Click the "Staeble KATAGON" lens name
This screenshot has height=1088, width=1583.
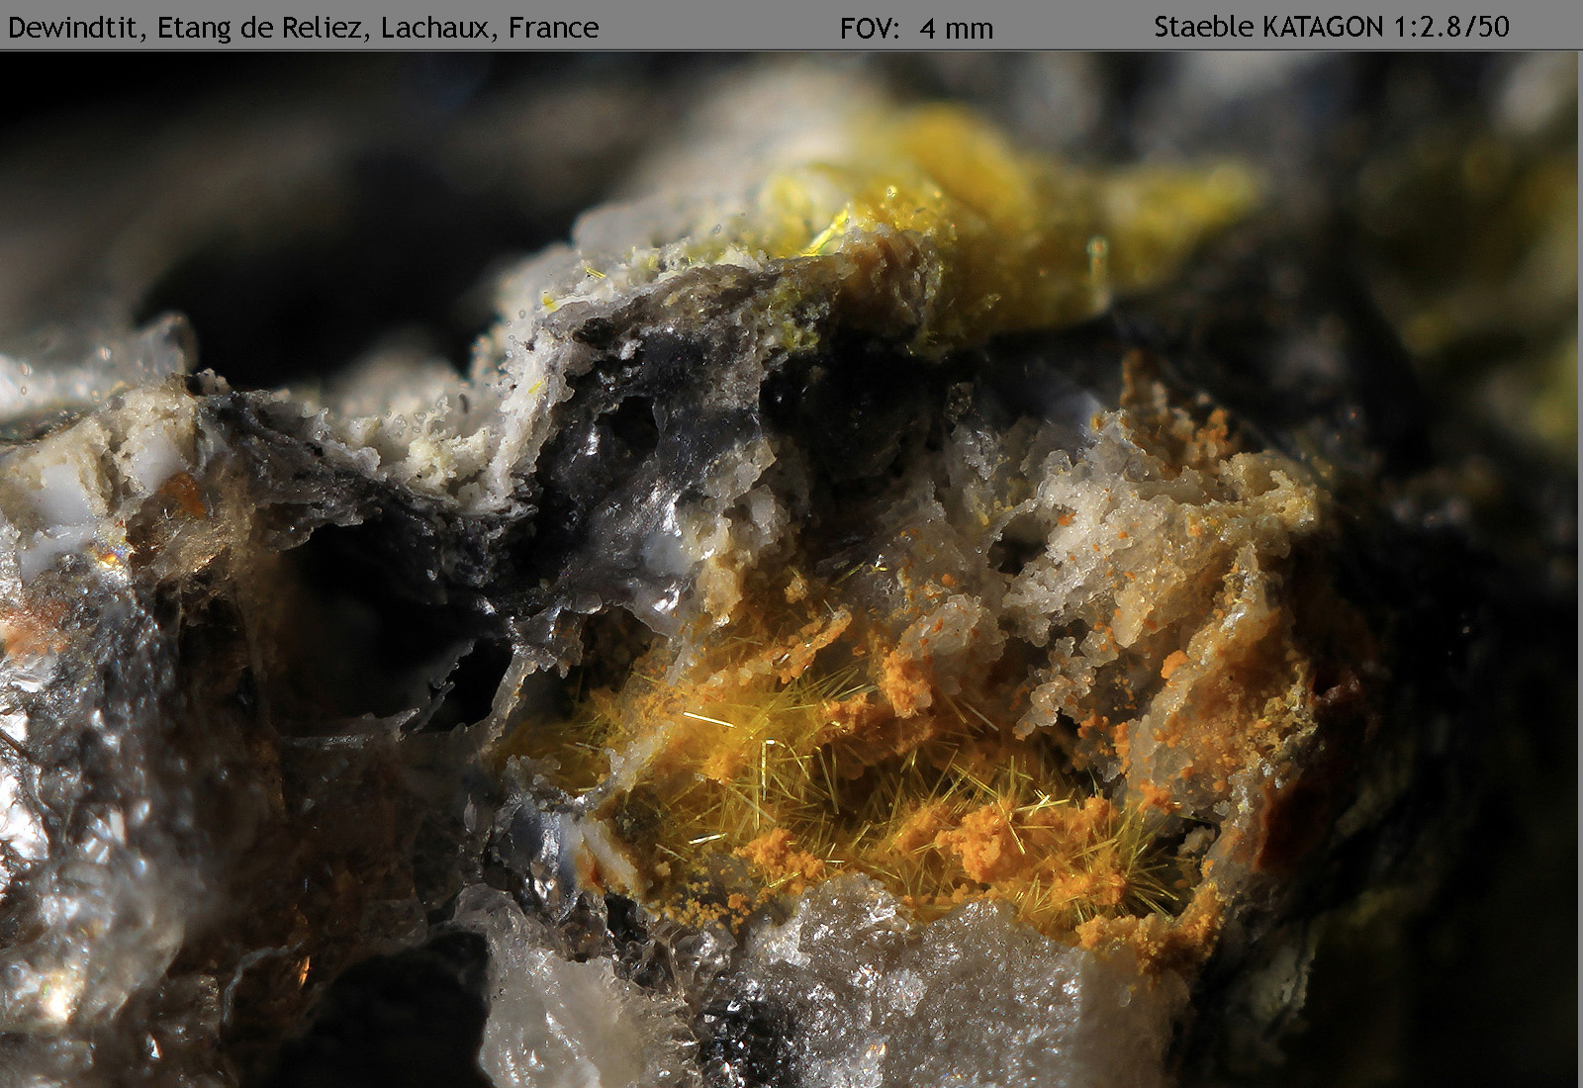click(1269, 27)
